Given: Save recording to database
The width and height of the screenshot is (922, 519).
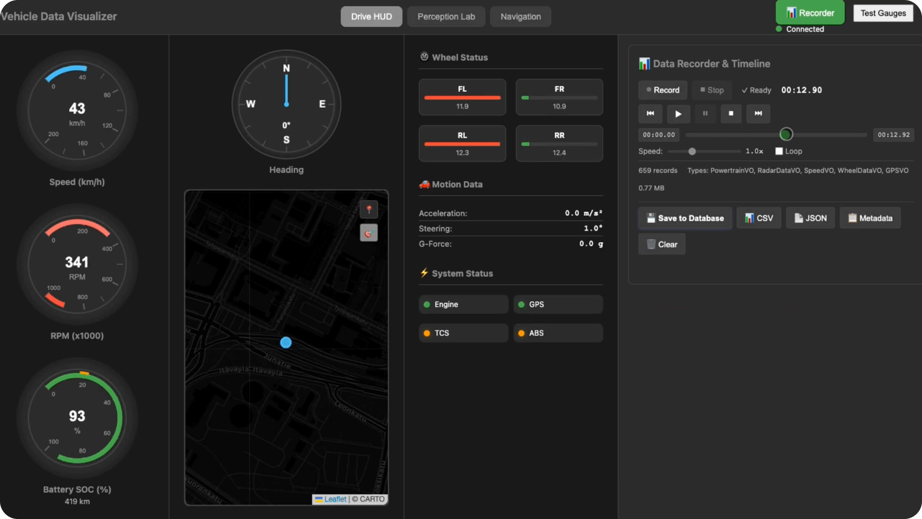Looking at the screenshot, I should (x=685, y=218).
